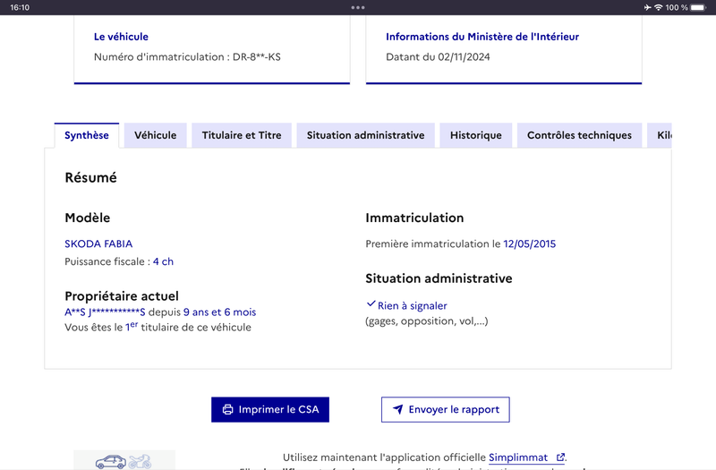Open the Véhicule tab

(155, 135)
